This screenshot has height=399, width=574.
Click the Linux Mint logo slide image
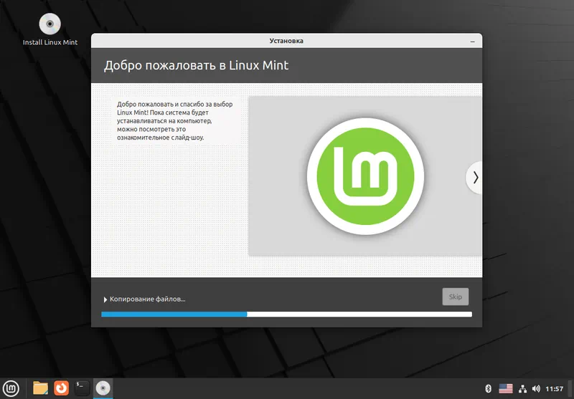click(x=365, y=176)
